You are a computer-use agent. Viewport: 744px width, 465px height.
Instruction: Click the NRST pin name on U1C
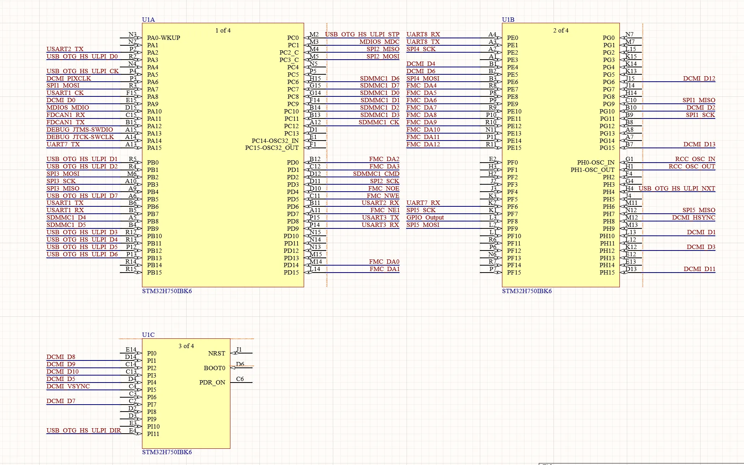click(216, 353)
